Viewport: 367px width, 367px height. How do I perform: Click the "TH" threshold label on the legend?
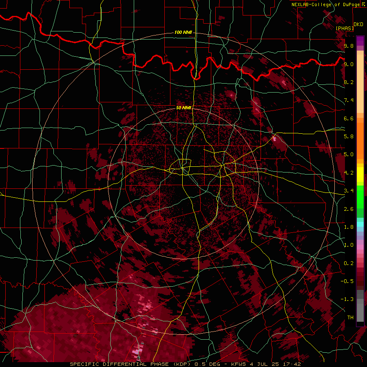(x=350, y=318)
